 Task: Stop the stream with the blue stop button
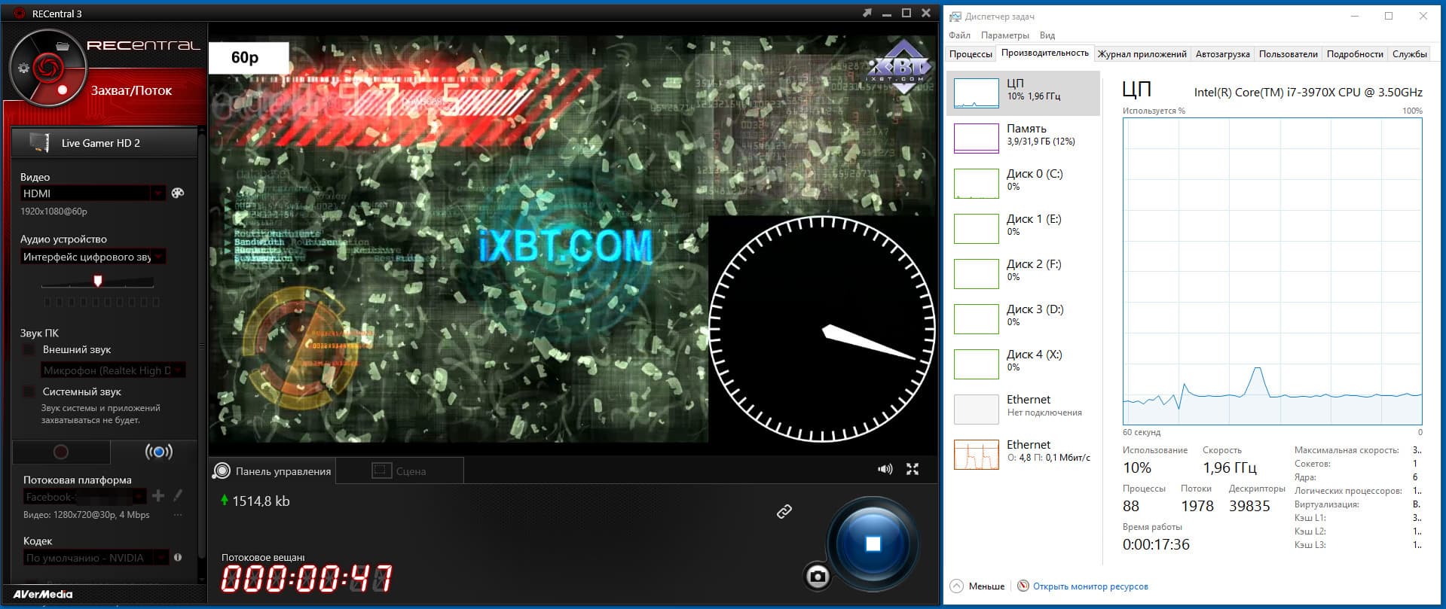(873, 544)
